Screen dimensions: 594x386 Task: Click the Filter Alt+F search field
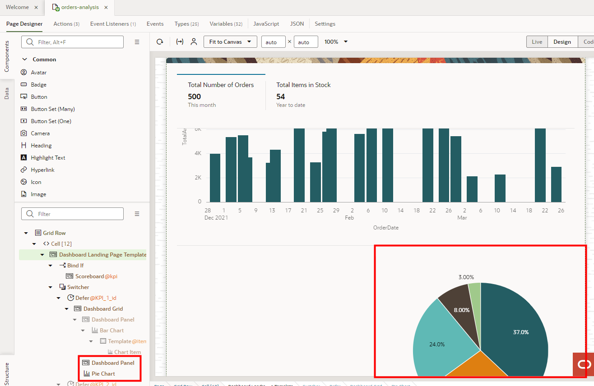[x=72, y=41]
